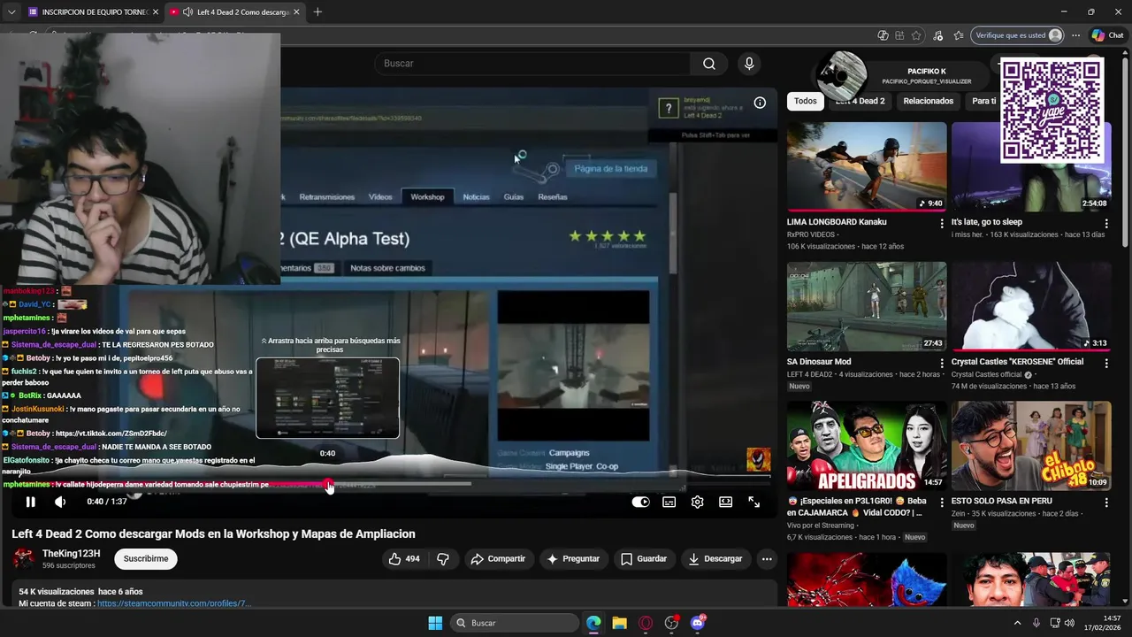Viewport: 1132px width, 637px height.
Task: Close the Left 4 Dead 2 browser tab
Action: pyautogui.click(x=296, y=12)
